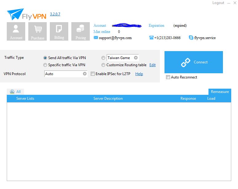Click the Skype icon
This screenshot has height=189, width=238.
191,38
